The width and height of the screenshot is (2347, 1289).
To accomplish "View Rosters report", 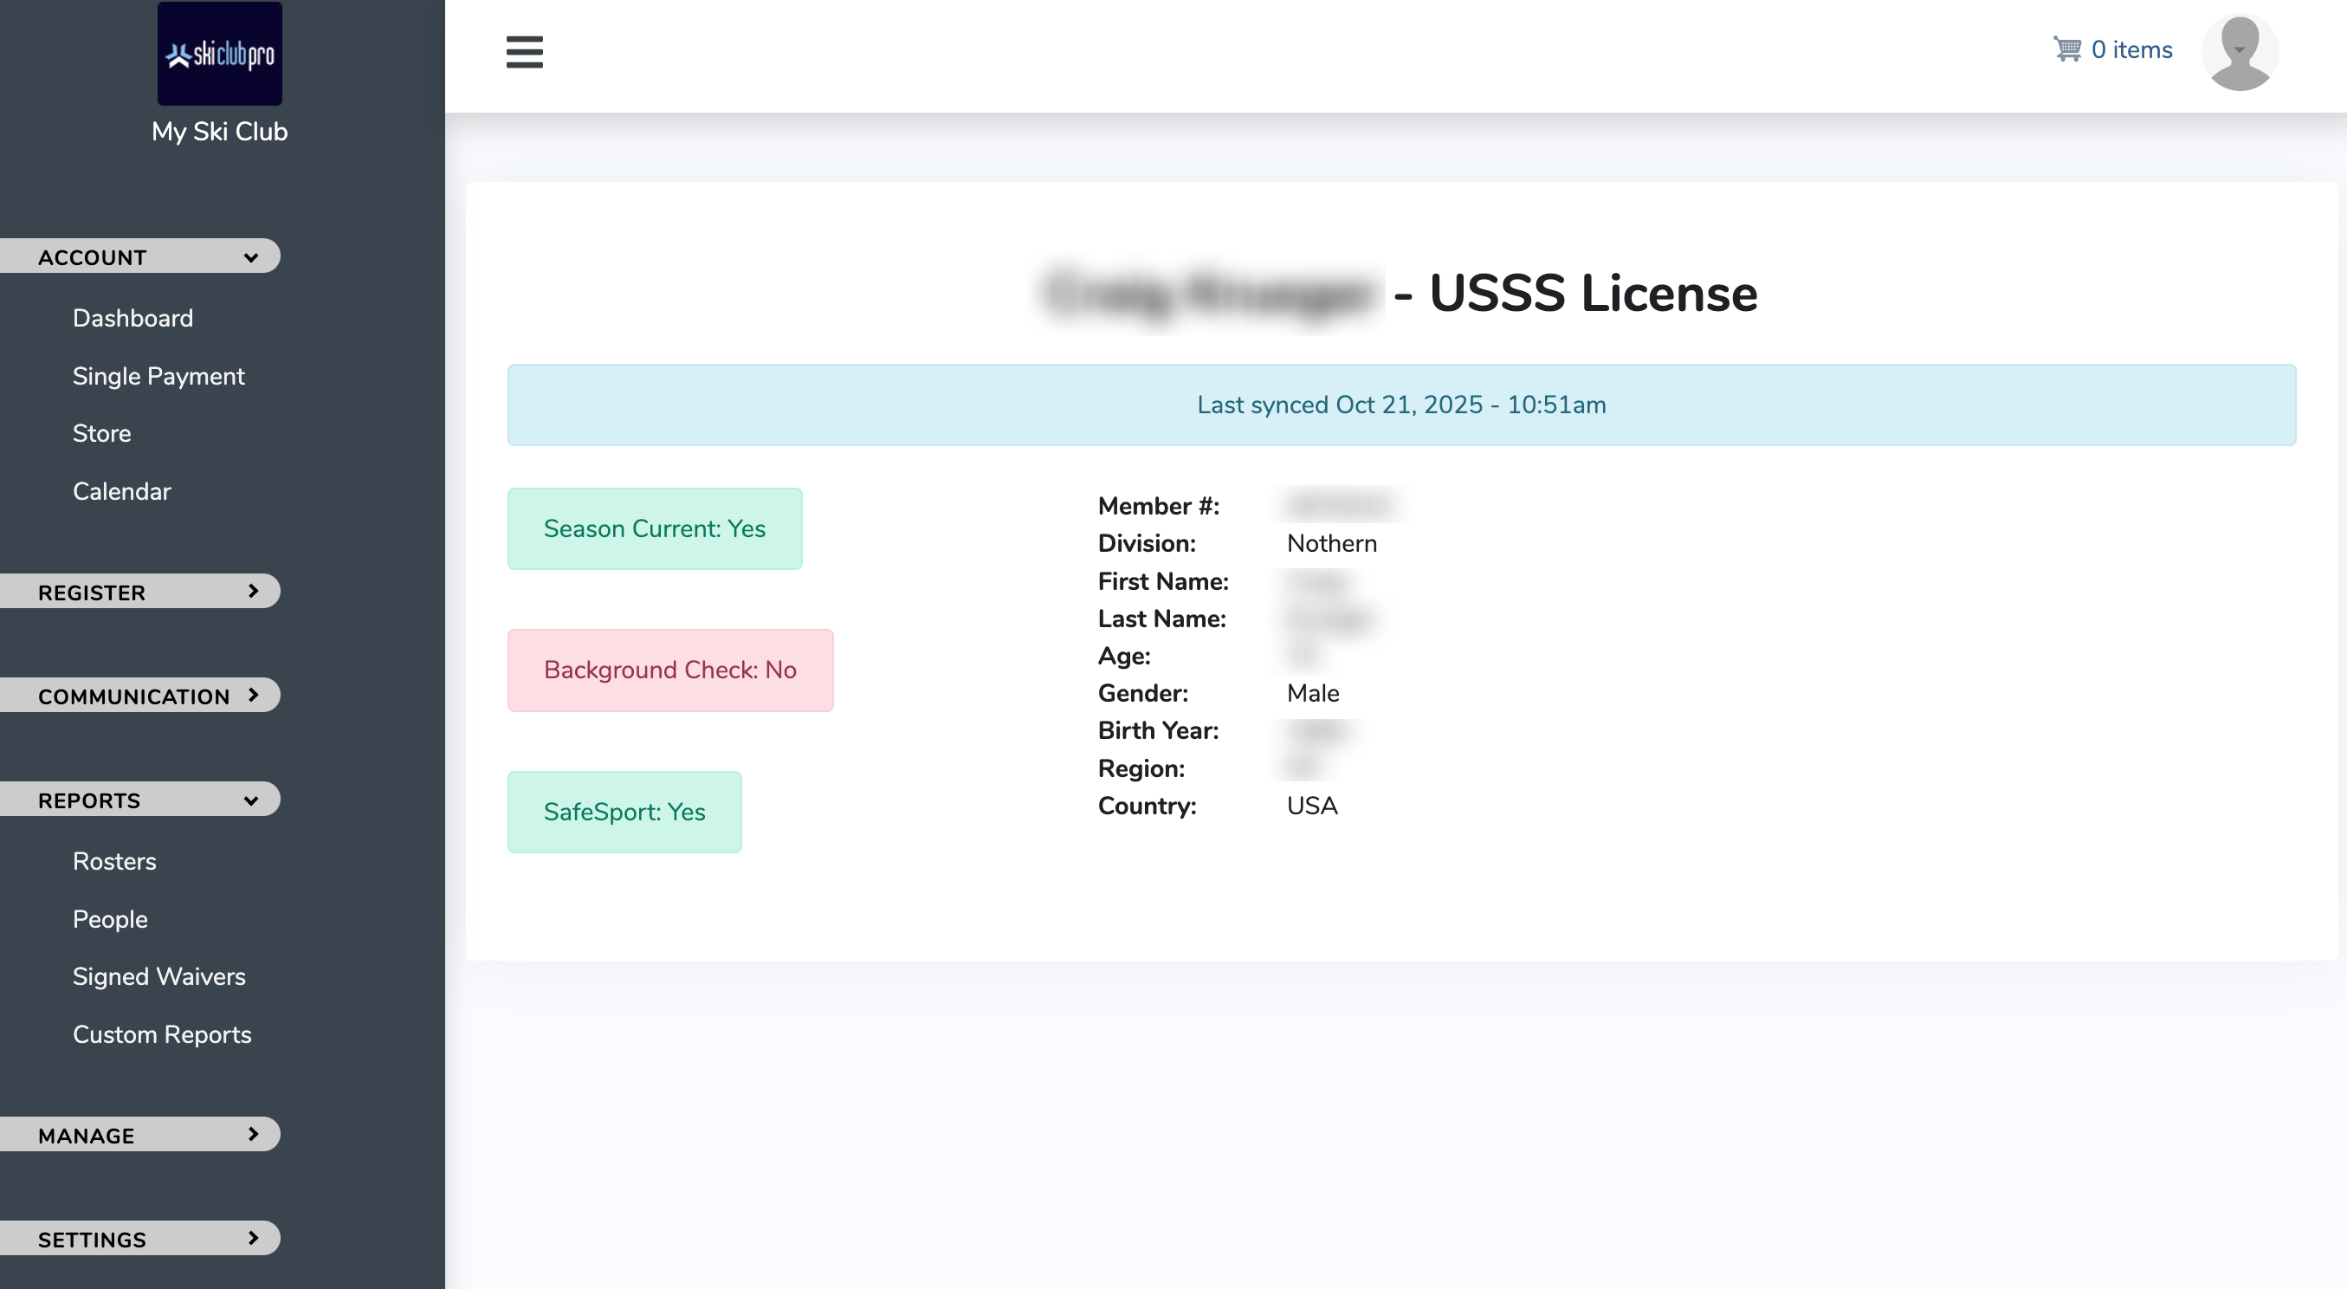I will 115,860.
